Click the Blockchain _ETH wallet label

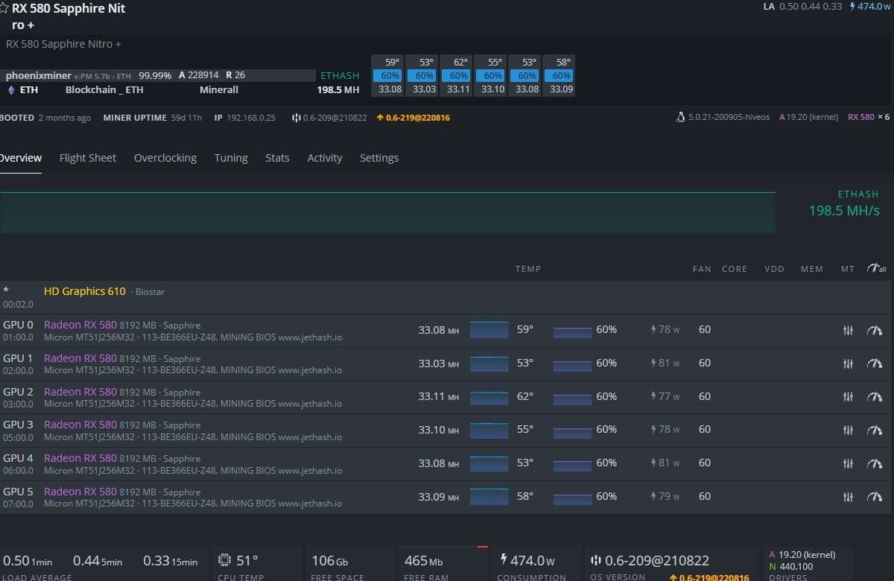[104, 89]
